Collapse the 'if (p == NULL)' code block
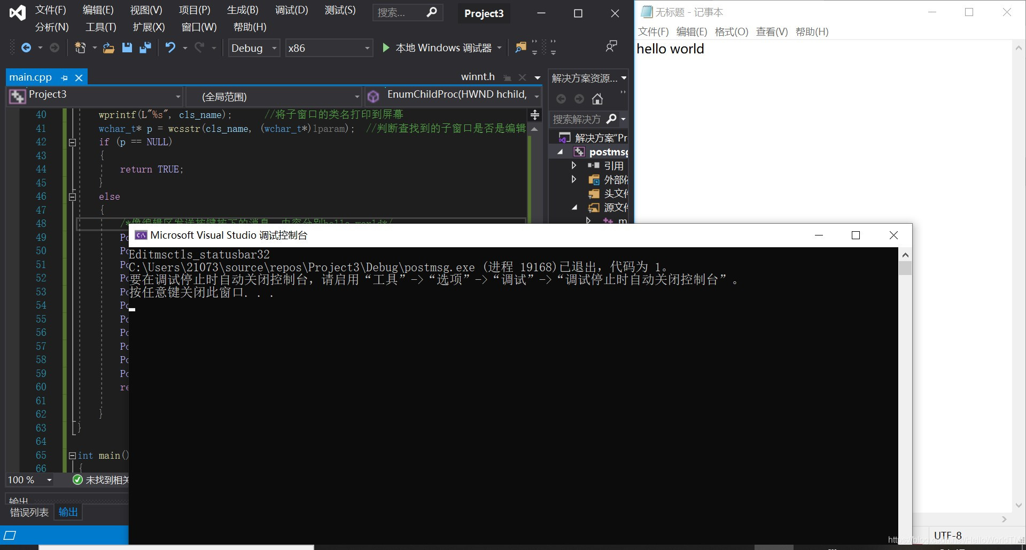Viewport: 1026px width, 550px height. 72,143
